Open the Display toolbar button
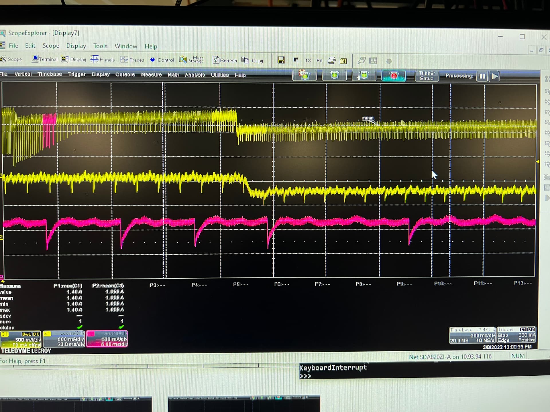This screenshot has width=550, height=412. point(74,59)
